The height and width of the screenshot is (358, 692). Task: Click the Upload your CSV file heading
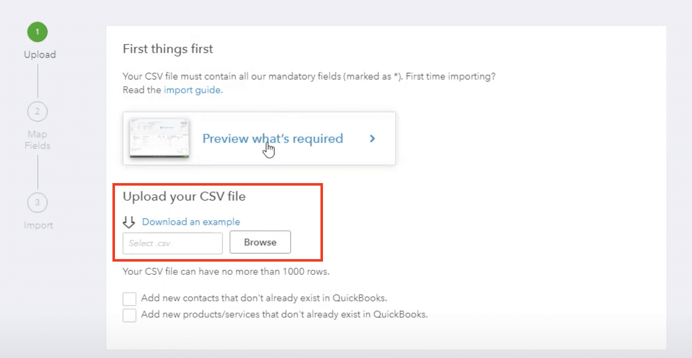pos(184,196)
